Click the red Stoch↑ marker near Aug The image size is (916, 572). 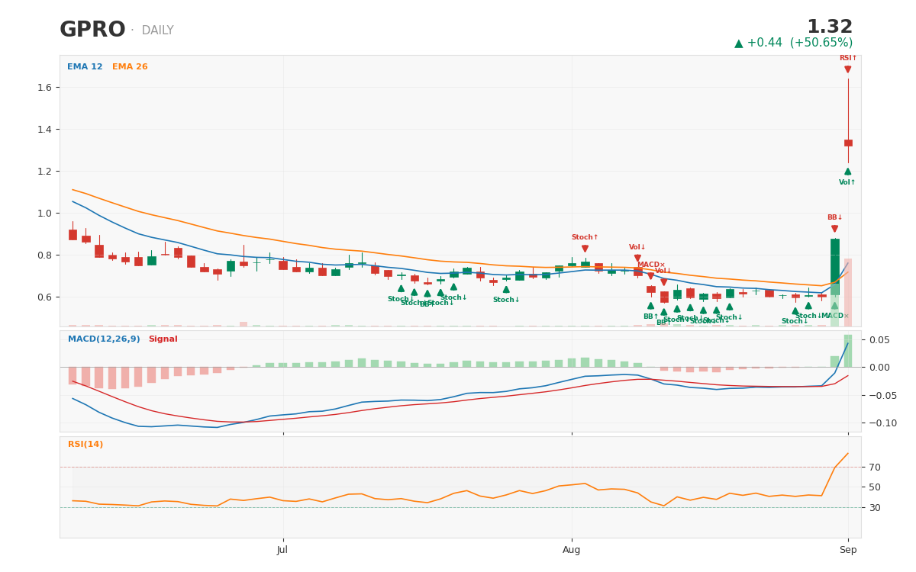[585, 249]
